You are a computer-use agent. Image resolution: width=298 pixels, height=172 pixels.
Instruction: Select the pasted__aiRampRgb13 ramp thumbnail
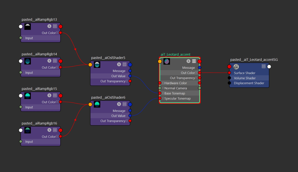pyautogui.click(x=28, y=27)
